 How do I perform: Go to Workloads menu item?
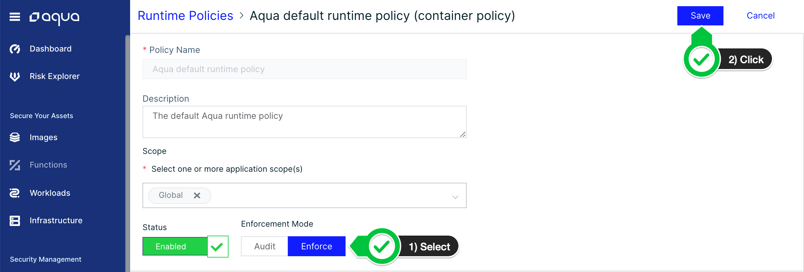[50, 193]
